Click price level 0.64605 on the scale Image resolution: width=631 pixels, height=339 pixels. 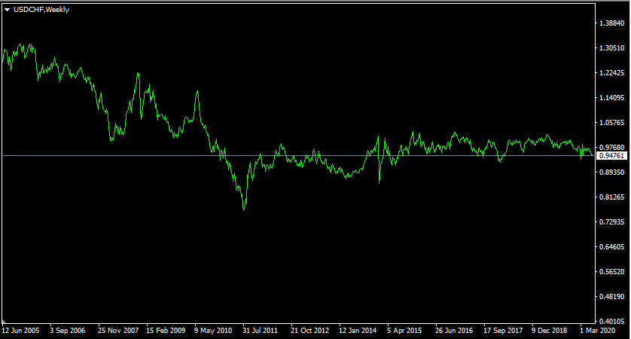tap(611, 247)
